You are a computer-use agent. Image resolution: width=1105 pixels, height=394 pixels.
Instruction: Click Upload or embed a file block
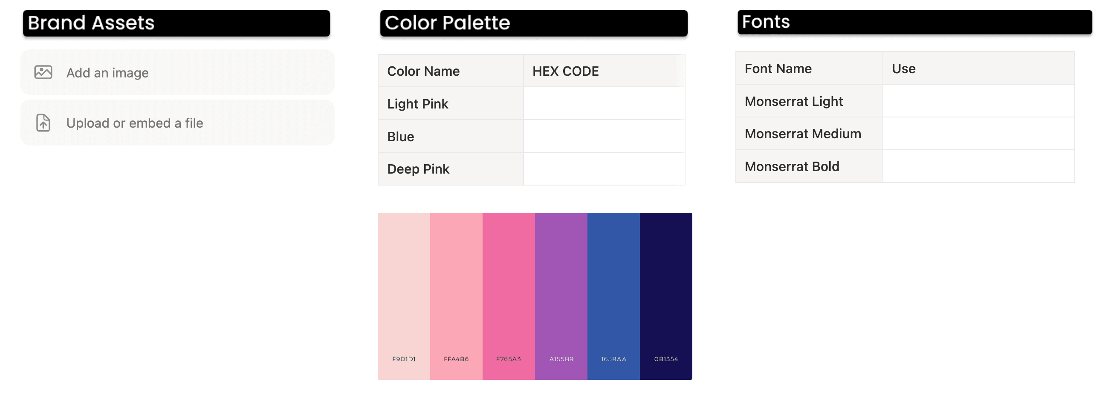[177, 123]
